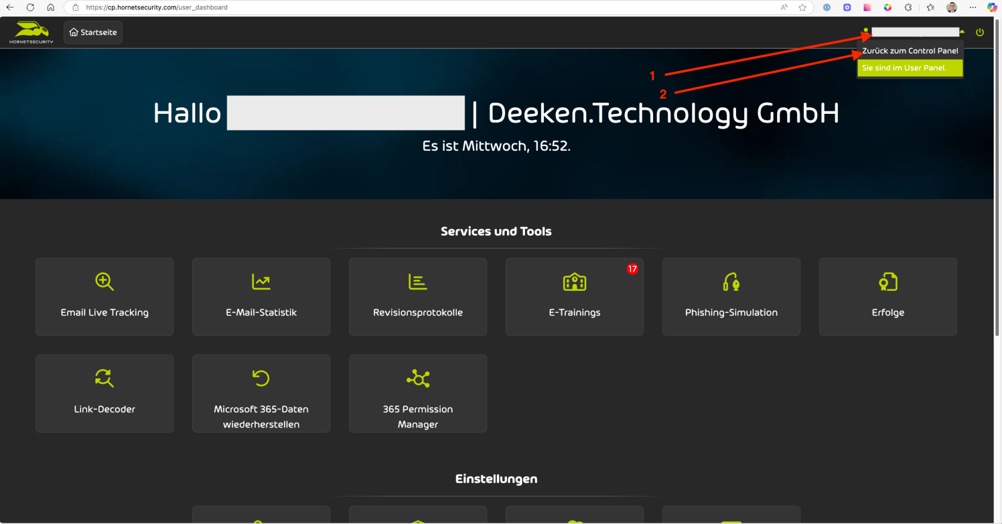The width and height of the screenshot is (1002, 524).
Task: Click the page vertical scrollbar
Action: pyautogui.click(x=997, y=179)
